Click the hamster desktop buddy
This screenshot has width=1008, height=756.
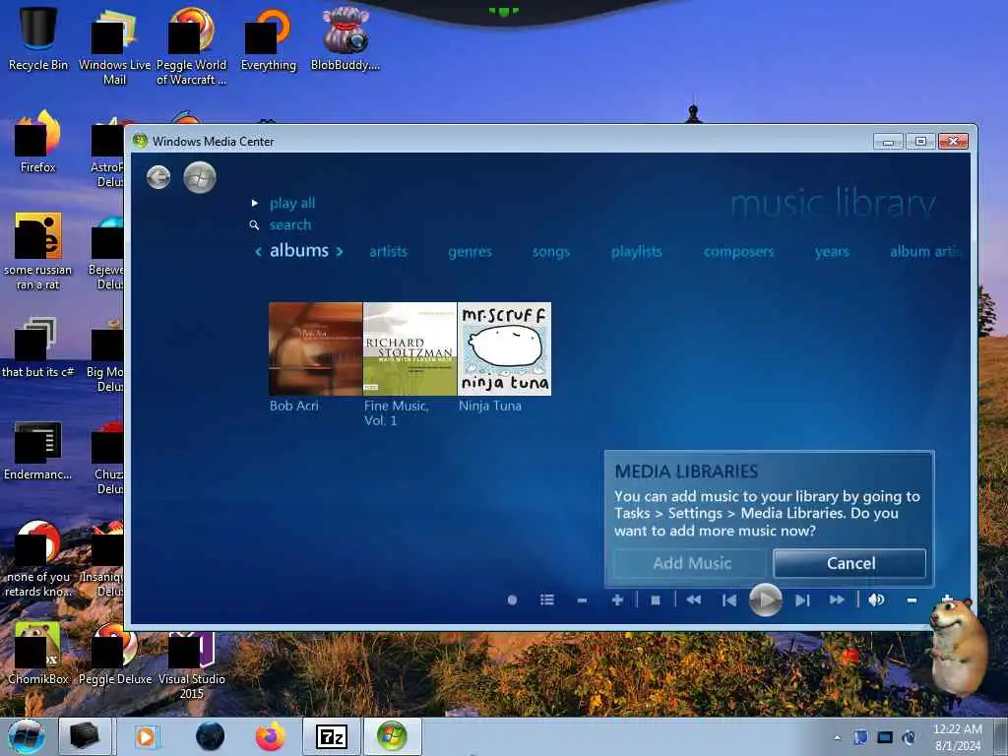(957, 650)
